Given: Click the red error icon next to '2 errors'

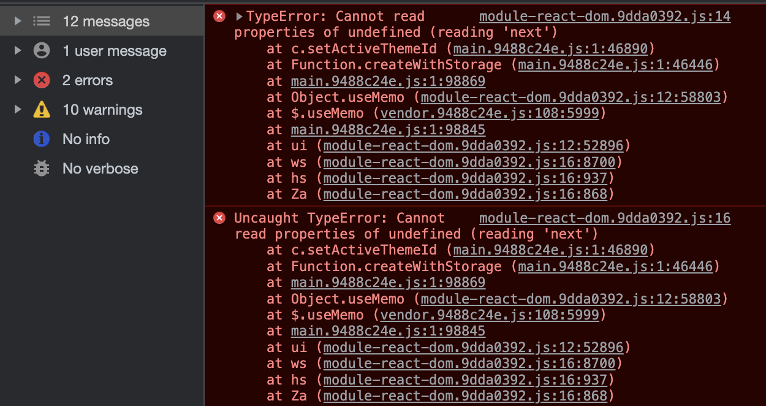Looking at the screenshot, I should pyautogui.click(x=40, y=80).
